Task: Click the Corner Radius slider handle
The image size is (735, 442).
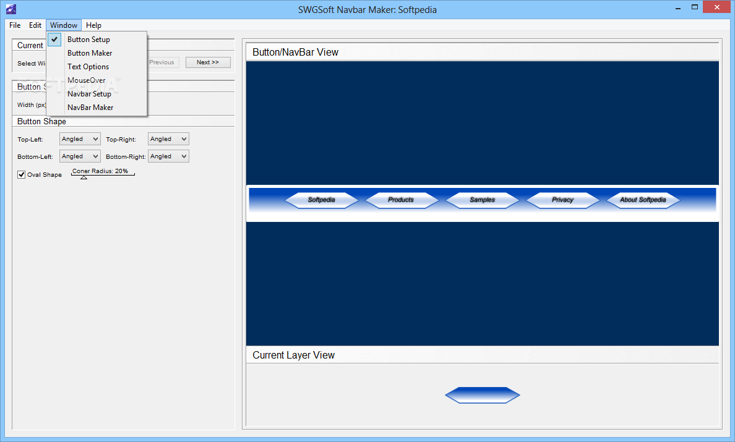Action: coord(84,177)
